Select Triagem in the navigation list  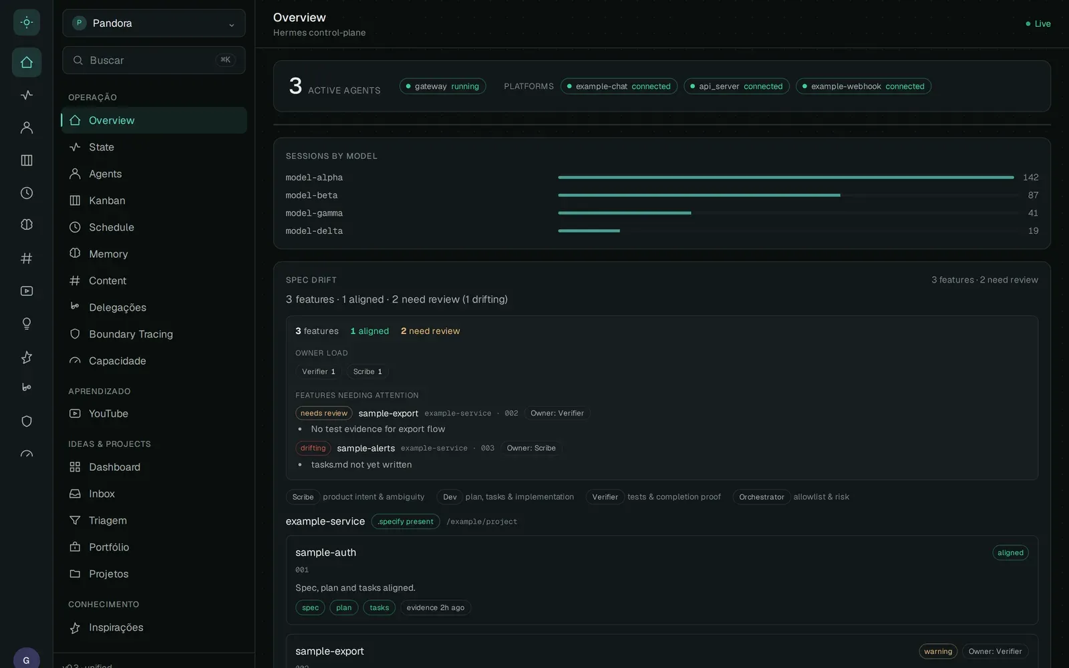click(154, 520)
